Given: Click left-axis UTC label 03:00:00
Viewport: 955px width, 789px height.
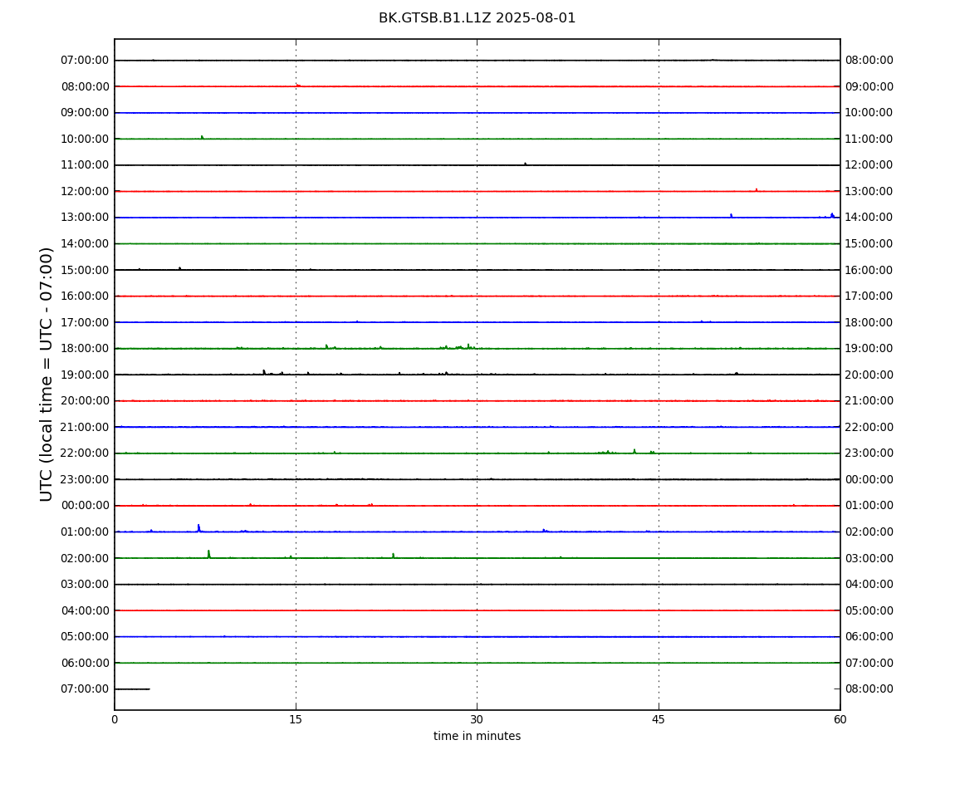Looking at the screenshot, I should [x=85, y=585].
